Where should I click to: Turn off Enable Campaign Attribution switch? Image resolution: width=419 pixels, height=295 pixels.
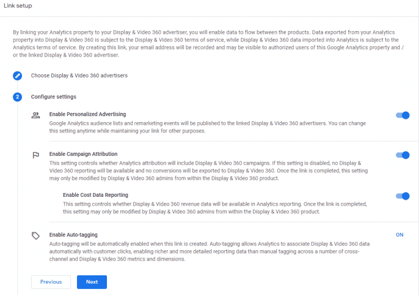pos(403,155)
